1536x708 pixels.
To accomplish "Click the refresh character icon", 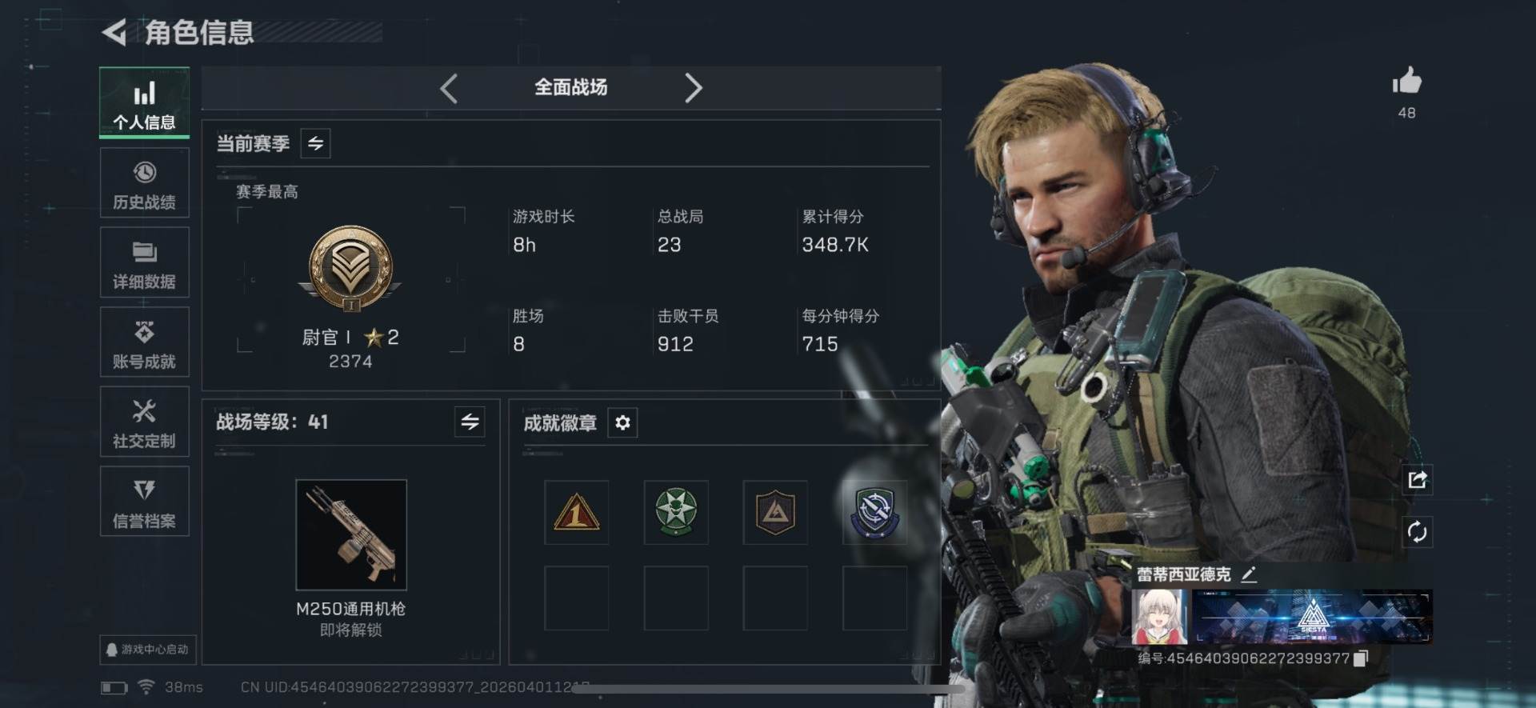I will click(x=1417, y=532).
